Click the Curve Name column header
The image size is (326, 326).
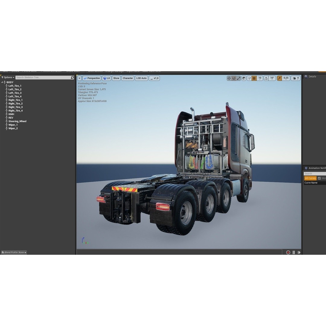(x=311, y=183)
